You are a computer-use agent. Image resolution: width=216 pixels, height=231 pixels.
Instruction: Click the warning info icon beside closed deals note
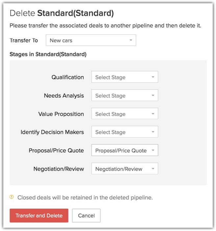click(x=12, y=197)
